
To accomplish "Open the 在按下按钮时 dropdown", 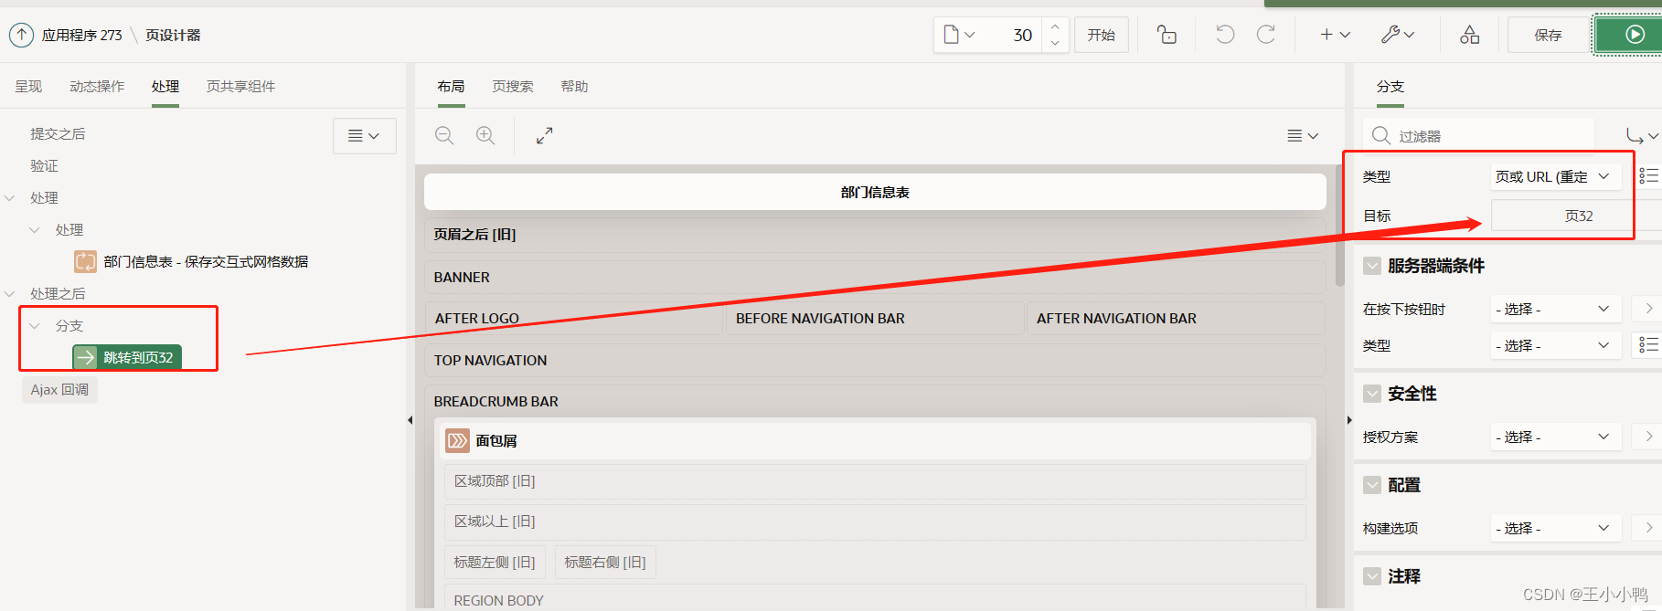I will coord(1556,309).
